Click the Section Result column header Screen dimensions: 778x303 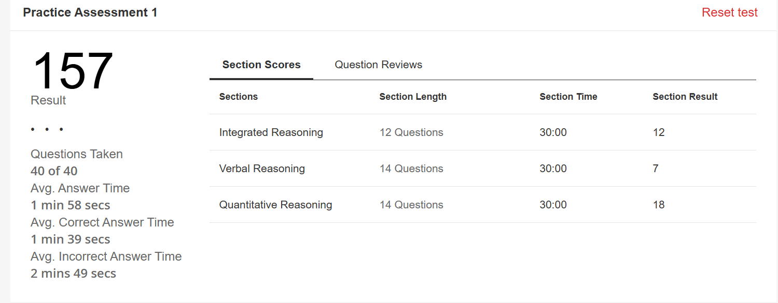pos(685,97)
